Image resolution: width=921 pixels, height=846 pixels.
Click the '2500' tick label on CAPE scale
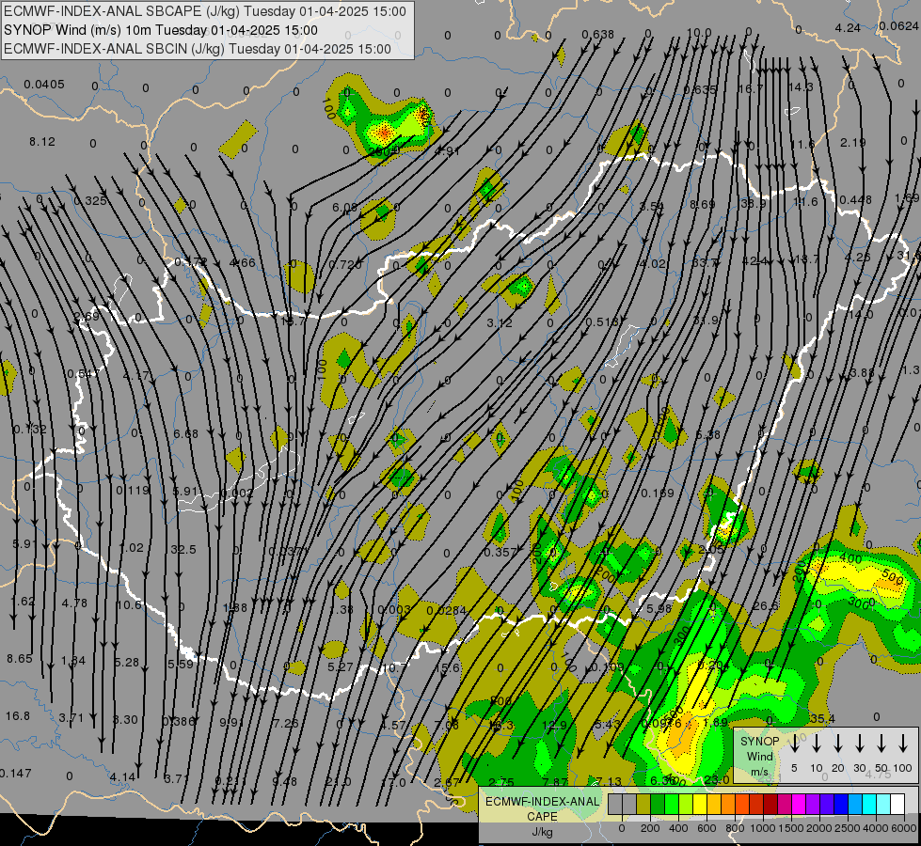849,828
